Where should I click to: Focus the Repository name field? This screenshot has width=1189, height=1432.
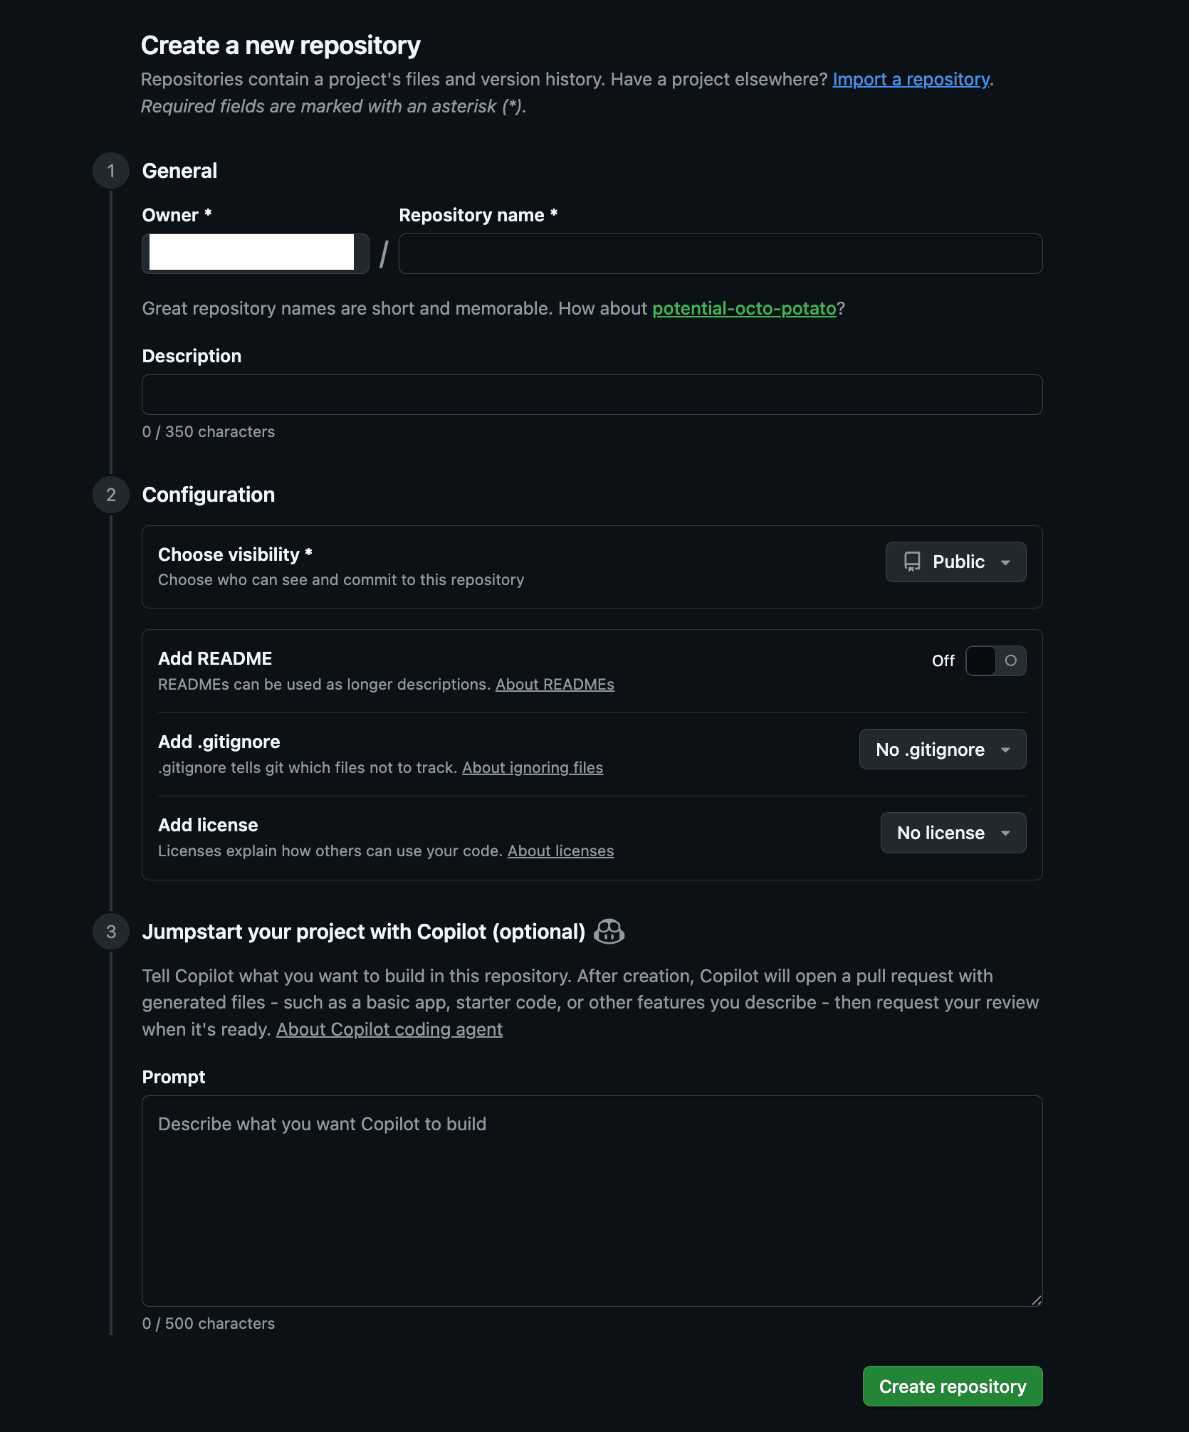(x=720, y=253)
